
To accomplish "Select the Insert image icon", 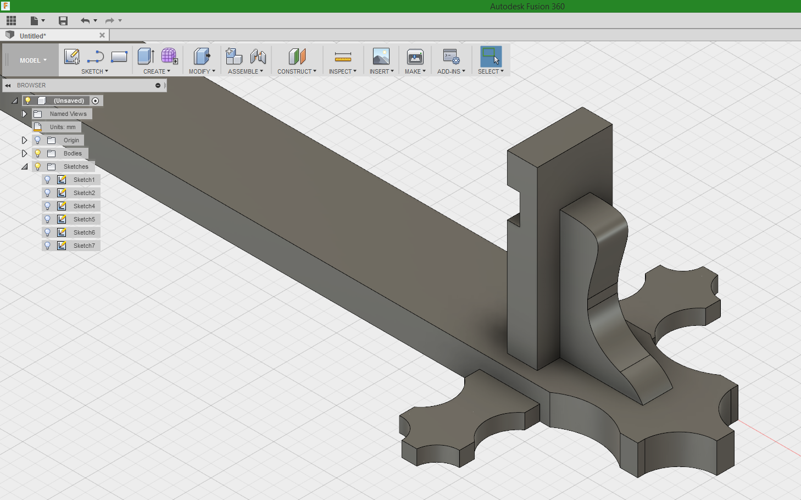I will pos(381,57).
